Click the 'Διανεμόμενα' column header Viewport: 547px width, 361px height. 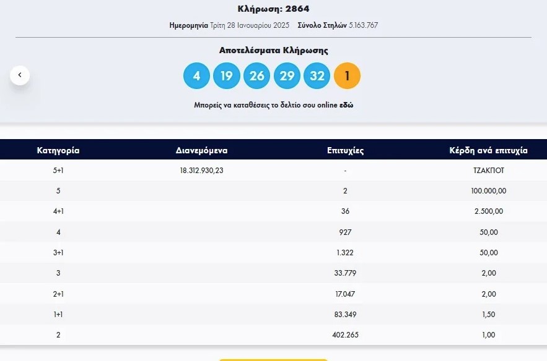[201, 150]
